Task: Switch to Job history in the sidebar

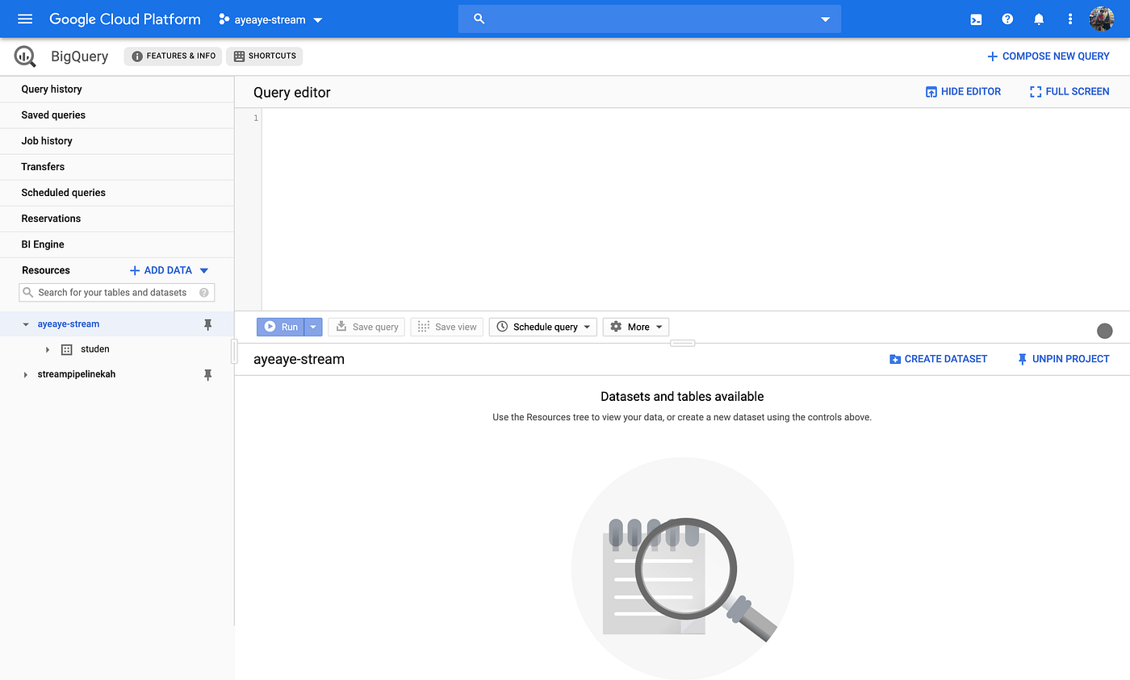Action: [46, 140]
